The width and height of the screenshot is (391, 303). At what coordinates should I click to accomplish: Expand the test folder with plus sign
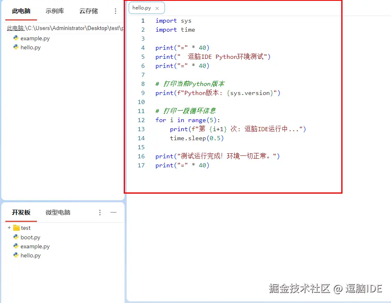click(x=9, y=228)
